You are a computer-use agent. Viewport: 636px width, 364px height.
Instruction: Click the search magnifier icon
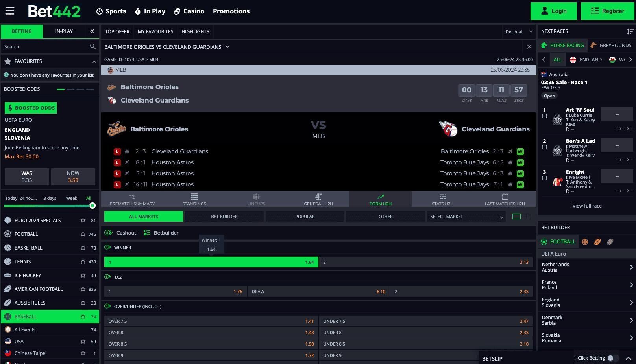coord(92,46)
